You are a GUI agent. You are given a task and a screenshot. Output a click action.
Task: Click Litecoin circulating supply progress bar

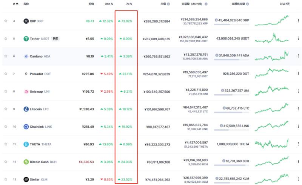(x=231, y=112)
